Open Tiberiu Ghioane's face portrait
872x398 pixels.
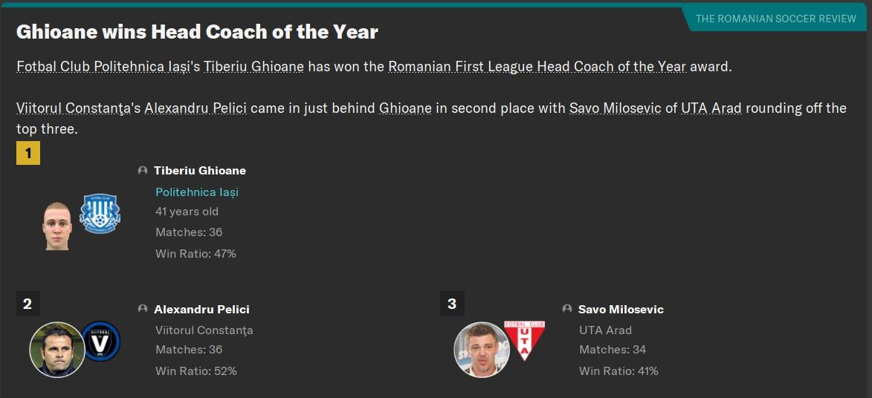pyautogui.click(x=57, y=226)
